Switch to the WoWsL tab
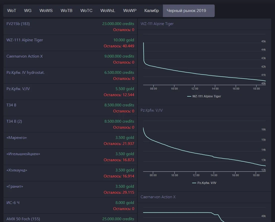 pyautogui.click(x=108, y=11)
